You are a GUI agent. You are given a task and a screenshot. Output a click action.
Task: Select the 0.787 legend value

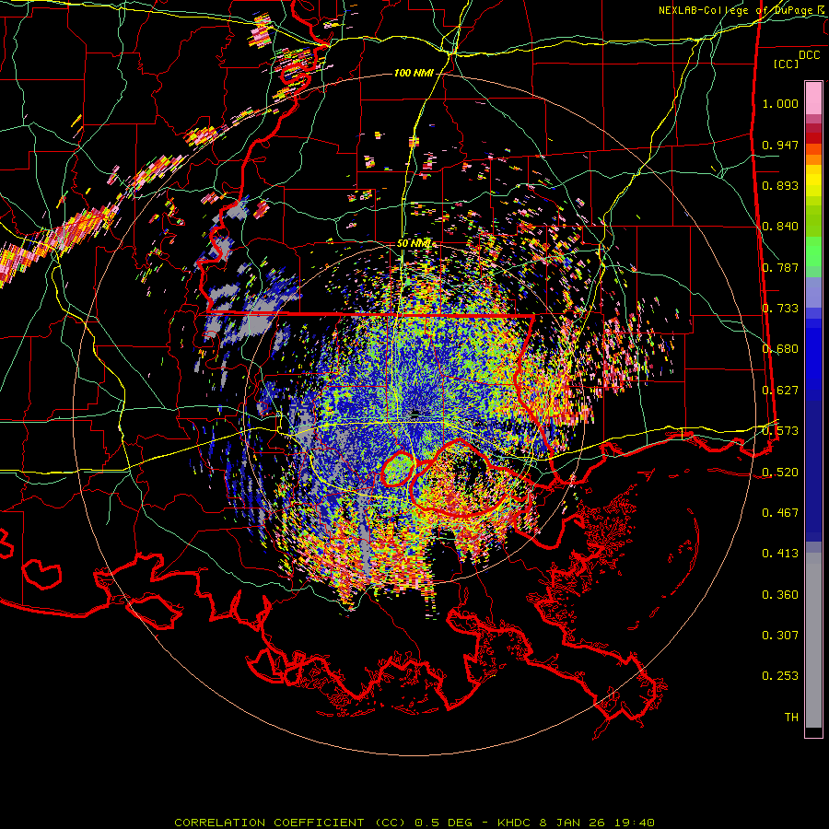click(x=780, y=267)
